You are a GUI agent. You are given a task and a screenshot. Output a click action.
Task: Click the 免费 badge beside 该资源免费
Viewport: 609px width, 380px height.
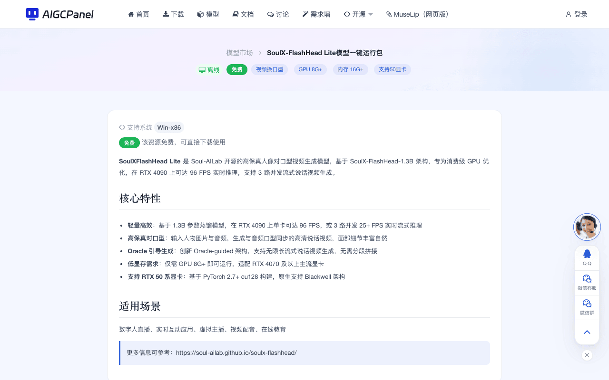[x=129, y=142]
